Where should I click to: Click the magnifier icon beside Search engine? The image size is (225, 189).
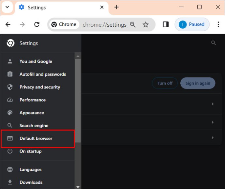pyautogui.click(x=10, y=126)
